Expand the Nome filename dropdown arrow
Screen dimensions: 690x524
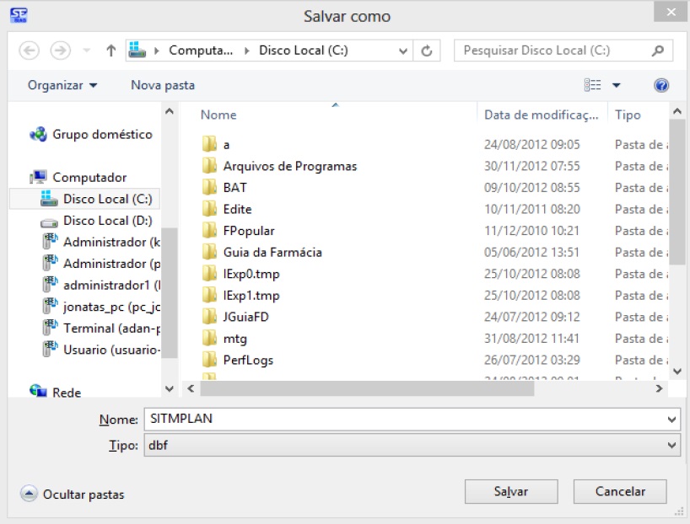point(671,420)
